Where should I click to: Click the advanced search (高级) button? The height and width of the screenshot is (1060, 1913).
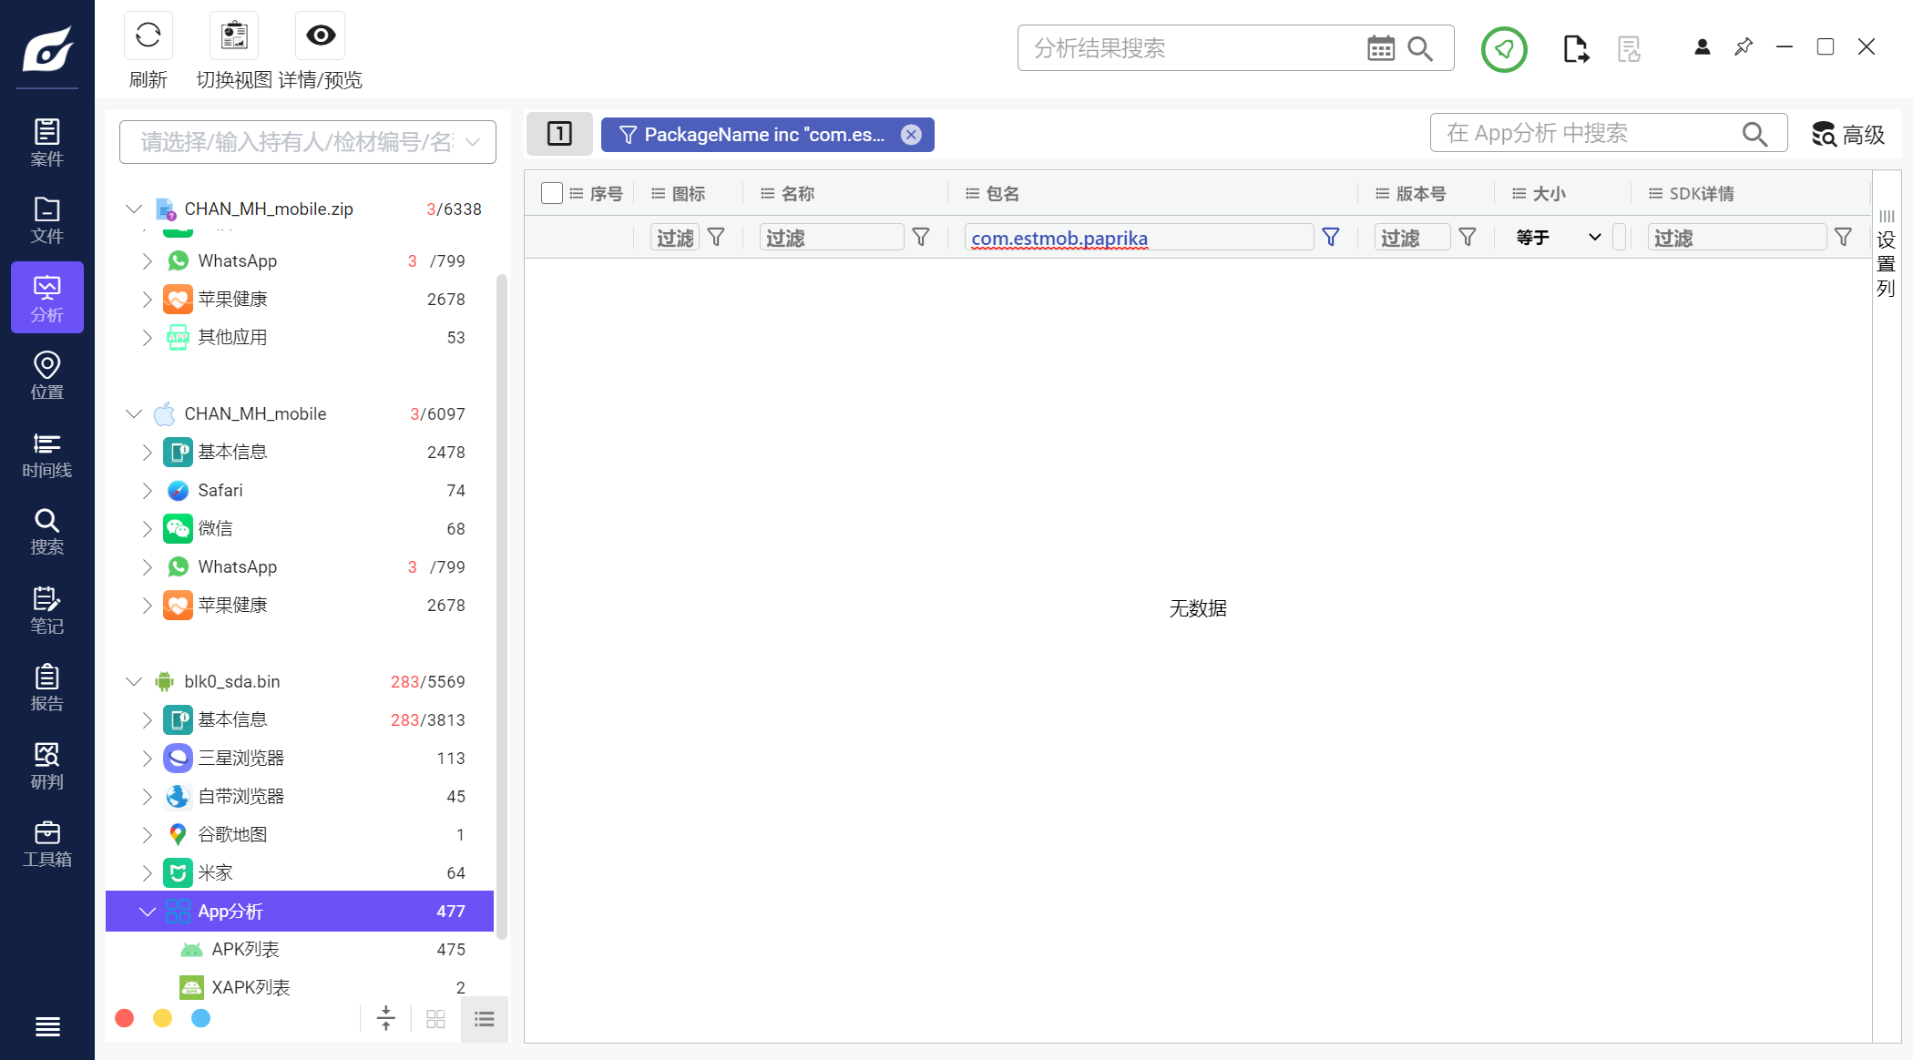tap(1847, 135)
